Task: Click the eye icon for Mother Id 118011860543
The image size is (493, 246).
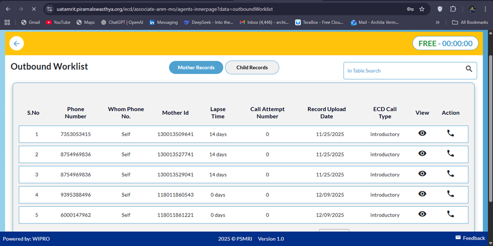Action: coord(422,194)
